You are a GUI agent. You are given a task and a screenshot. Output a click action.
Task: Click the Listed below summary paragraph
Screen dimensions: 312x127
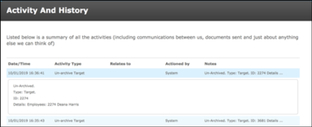coord(153,40)
